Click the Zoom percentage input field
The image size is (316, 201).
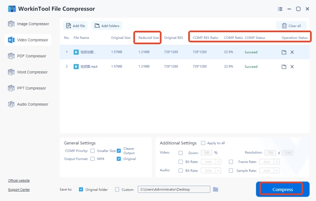coord(206,153)
